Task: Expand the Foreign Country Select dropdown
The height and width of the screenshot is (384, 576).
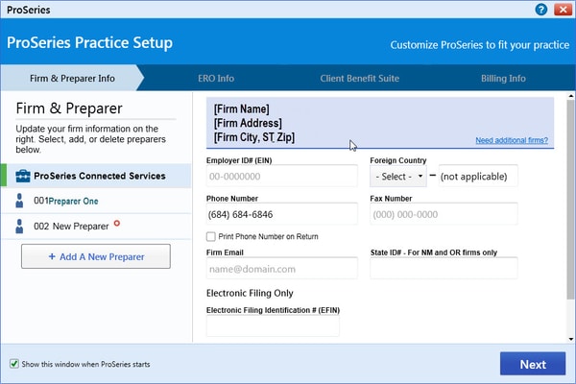Action: point(398,177)
